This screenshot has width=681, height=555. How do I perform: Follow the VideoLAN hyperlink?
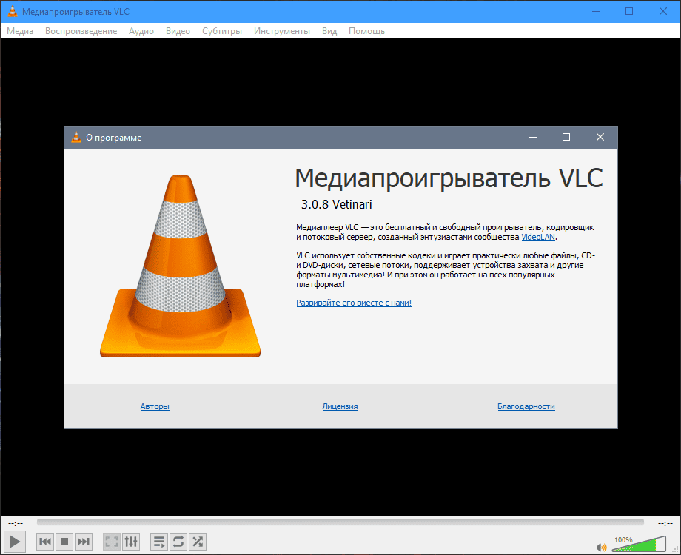click(538, 238)
